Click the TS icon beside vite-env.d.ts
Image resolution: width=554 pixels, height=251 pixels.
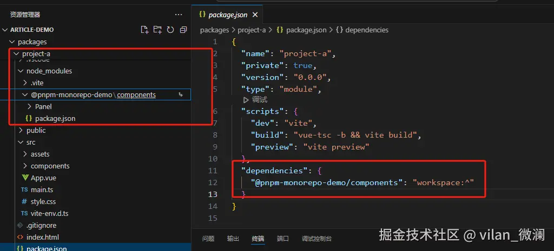click(x=24, y=214)
